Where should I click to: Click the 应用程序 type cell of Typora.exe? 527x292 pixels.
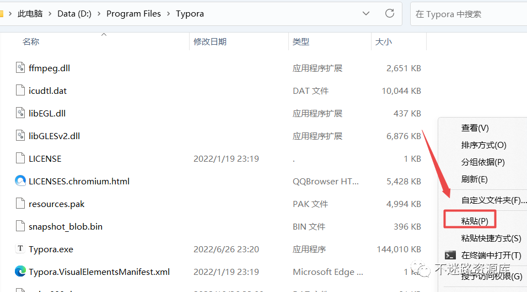click(309, 249)
